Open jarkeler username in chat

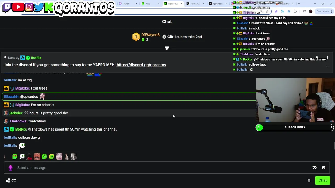click(x=16, y=113)
